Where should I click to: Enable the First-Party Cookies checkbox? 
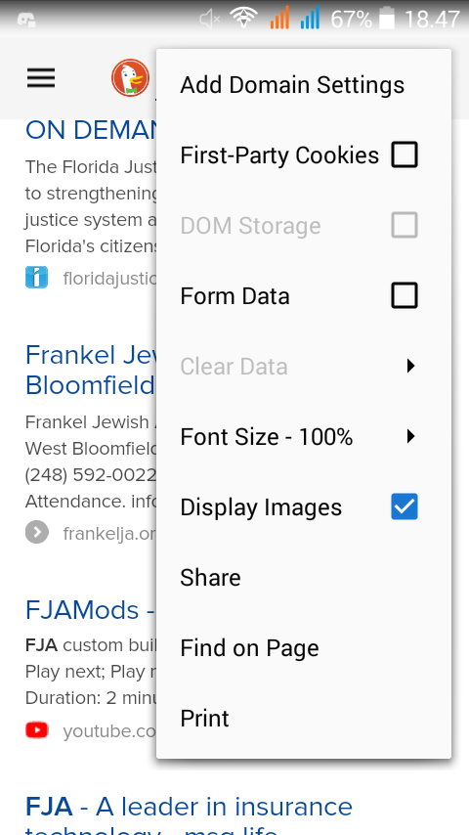405,154
